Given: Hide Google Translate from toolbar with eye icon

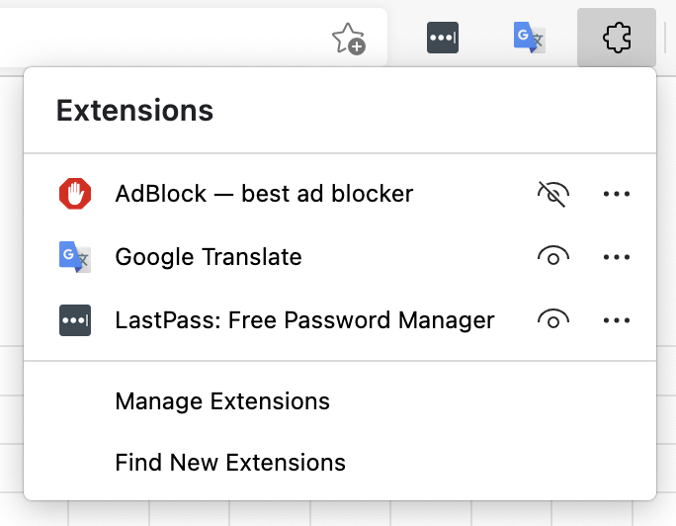Looking at the screenshot, I should pos(552,257).
